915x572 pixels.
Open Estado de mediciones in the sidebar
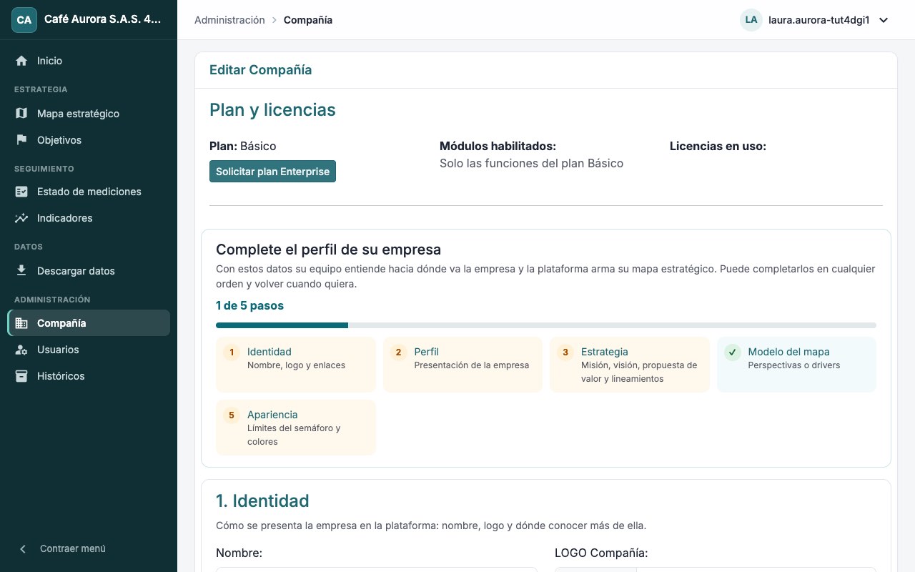point(89,192)
